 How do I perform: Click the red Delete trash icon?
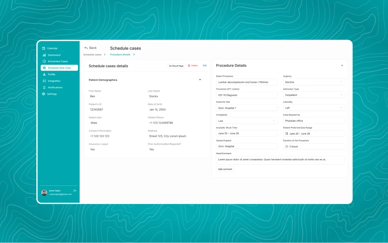[x=189, y=66]
